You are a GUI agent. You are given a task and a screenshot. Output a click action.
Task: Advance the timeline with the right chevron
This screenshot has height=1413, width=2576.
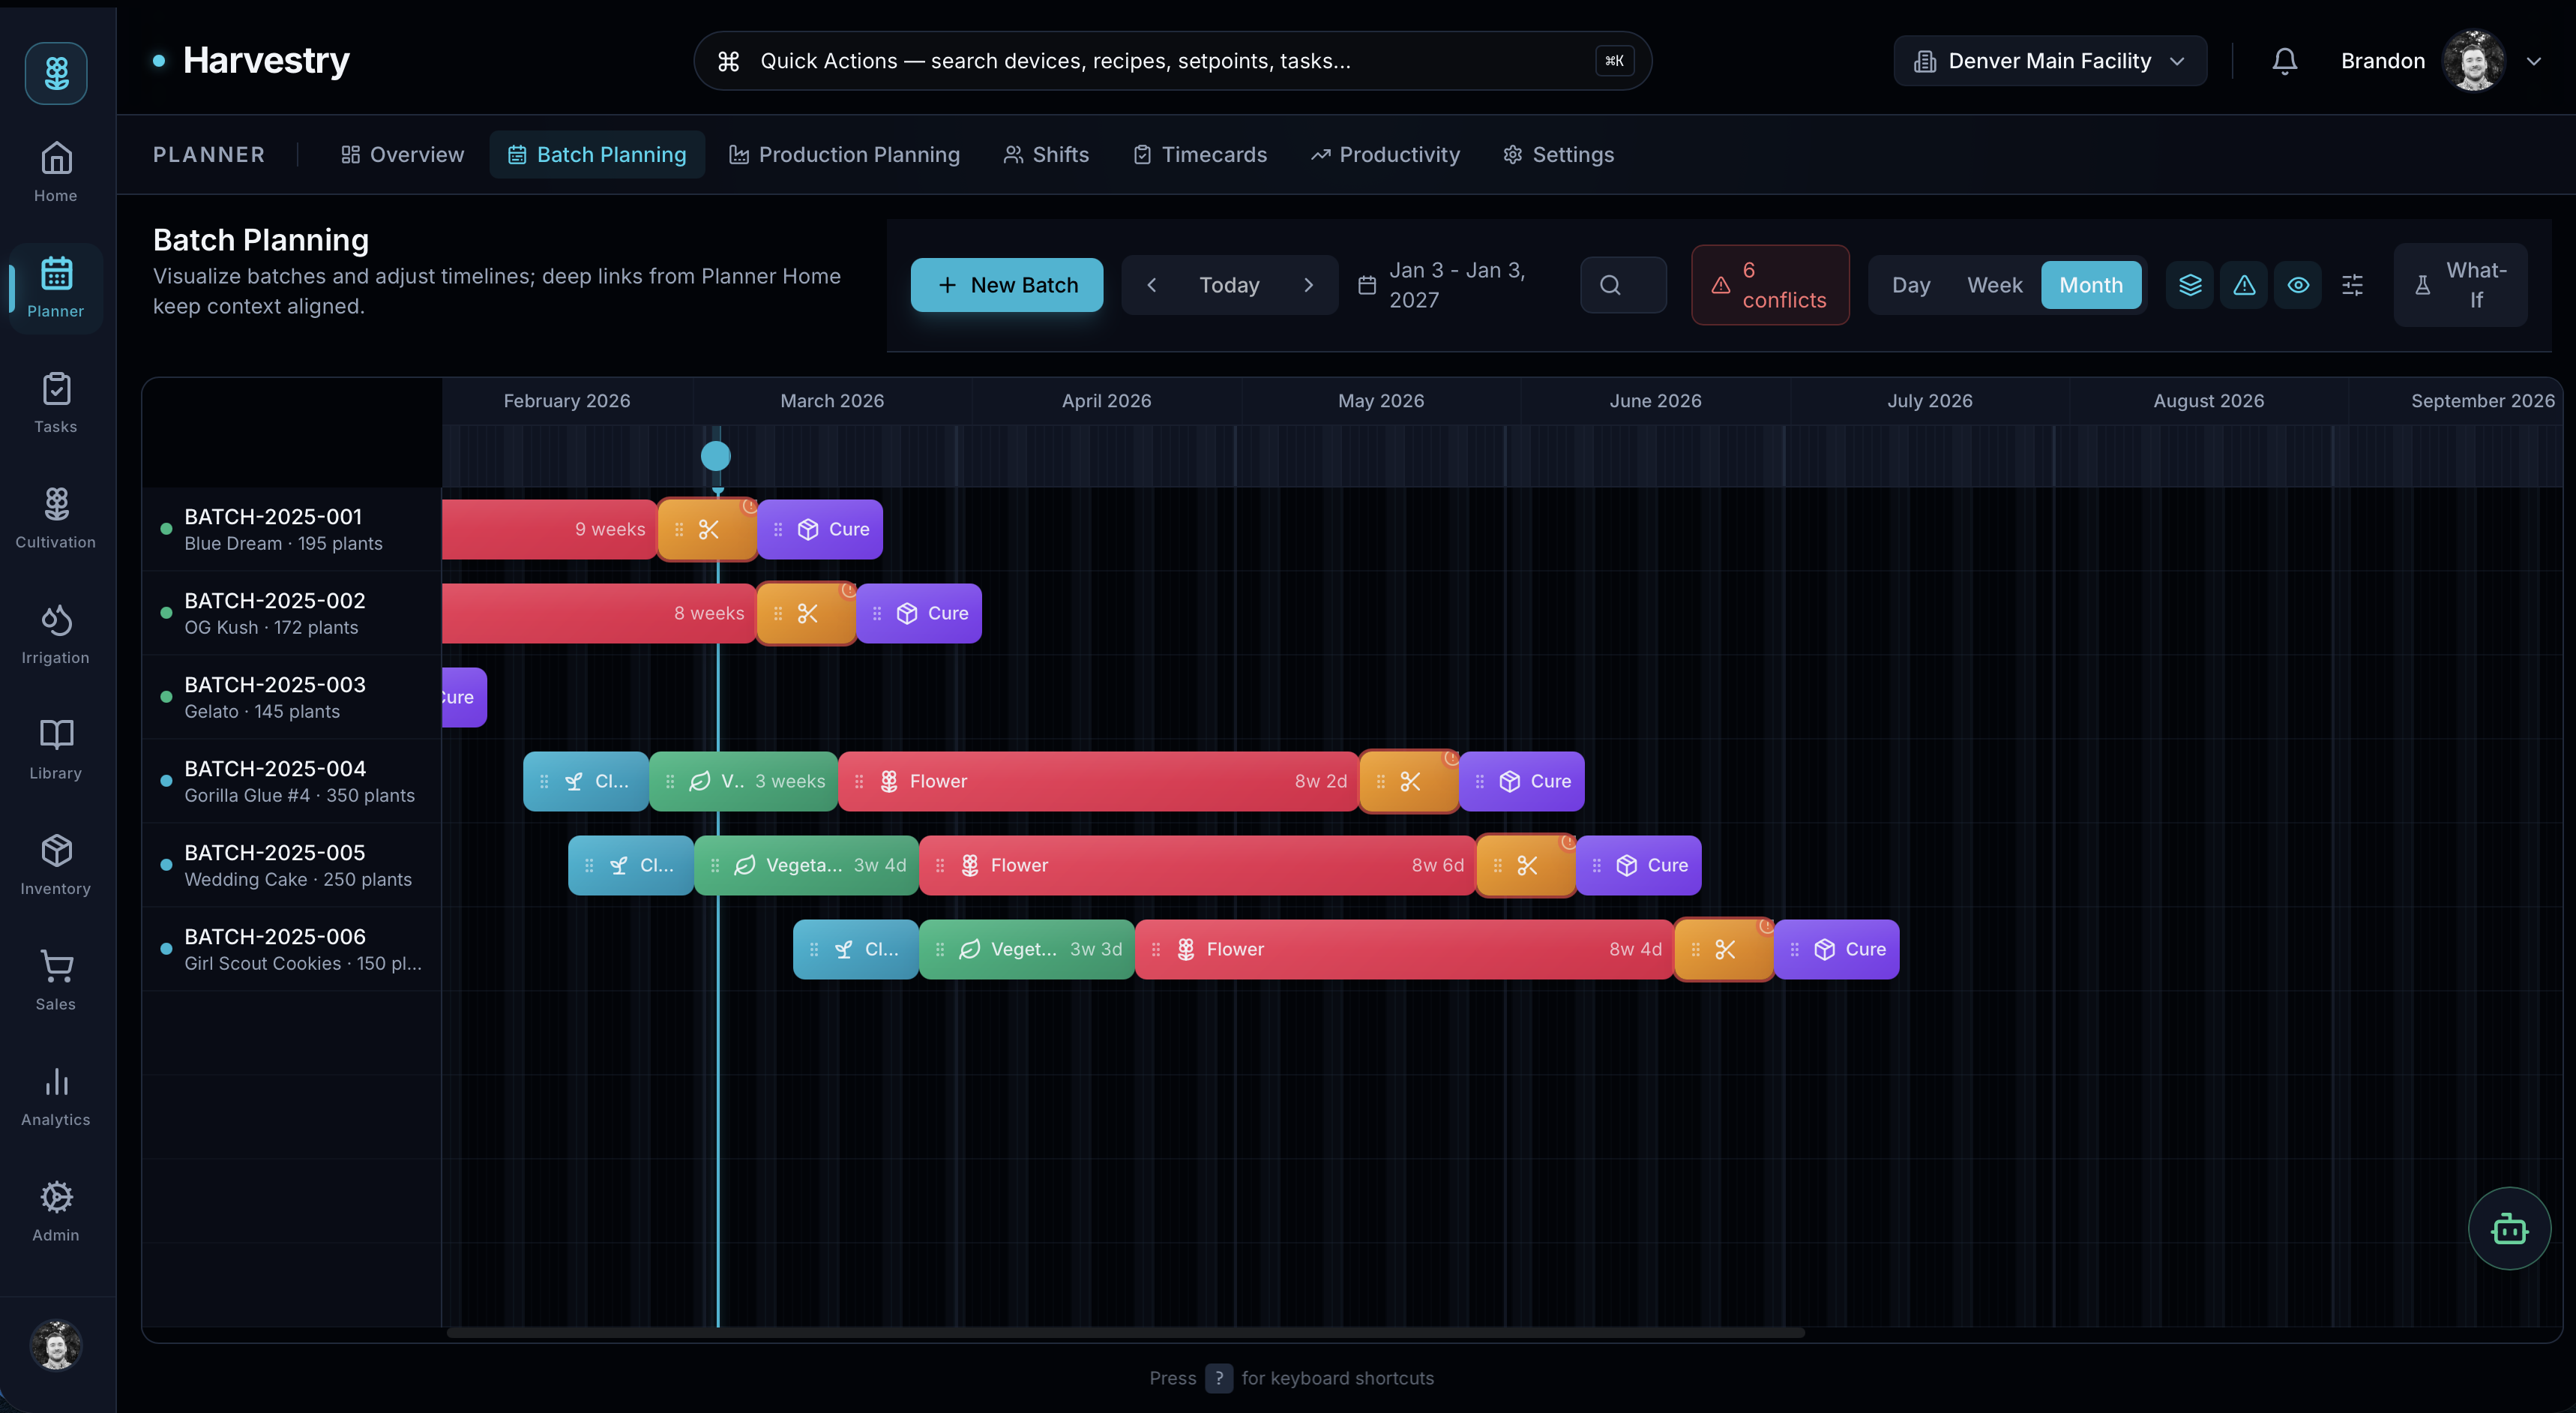pos(1310,285)
